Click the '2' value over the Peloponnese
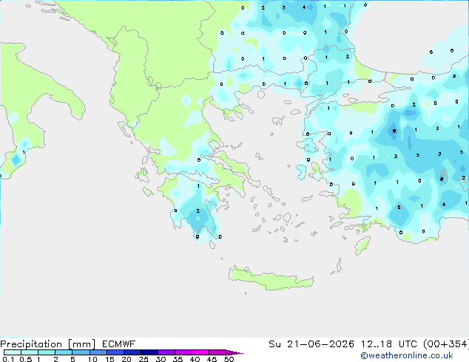469x362 pixels. click(198, 211)
